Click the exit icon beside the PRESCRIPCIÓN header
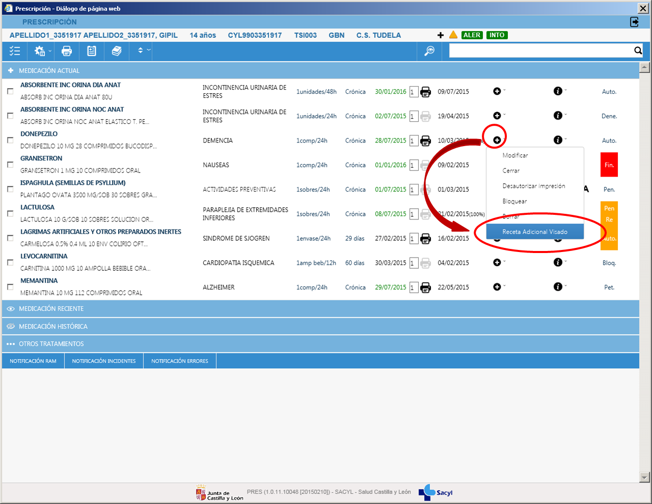The height and width of the screenshot is (504, 652). tap(634, 22)
